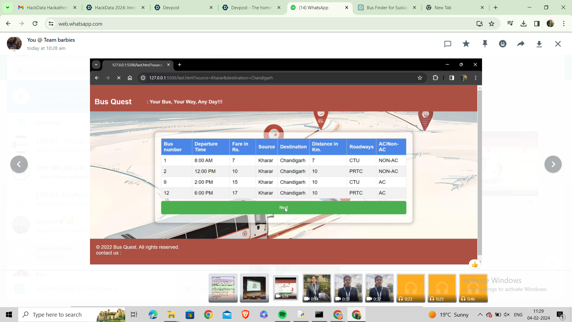Bookmark page with address bar star
Viewport: 572px width, 322px height.
coord(492,24)
